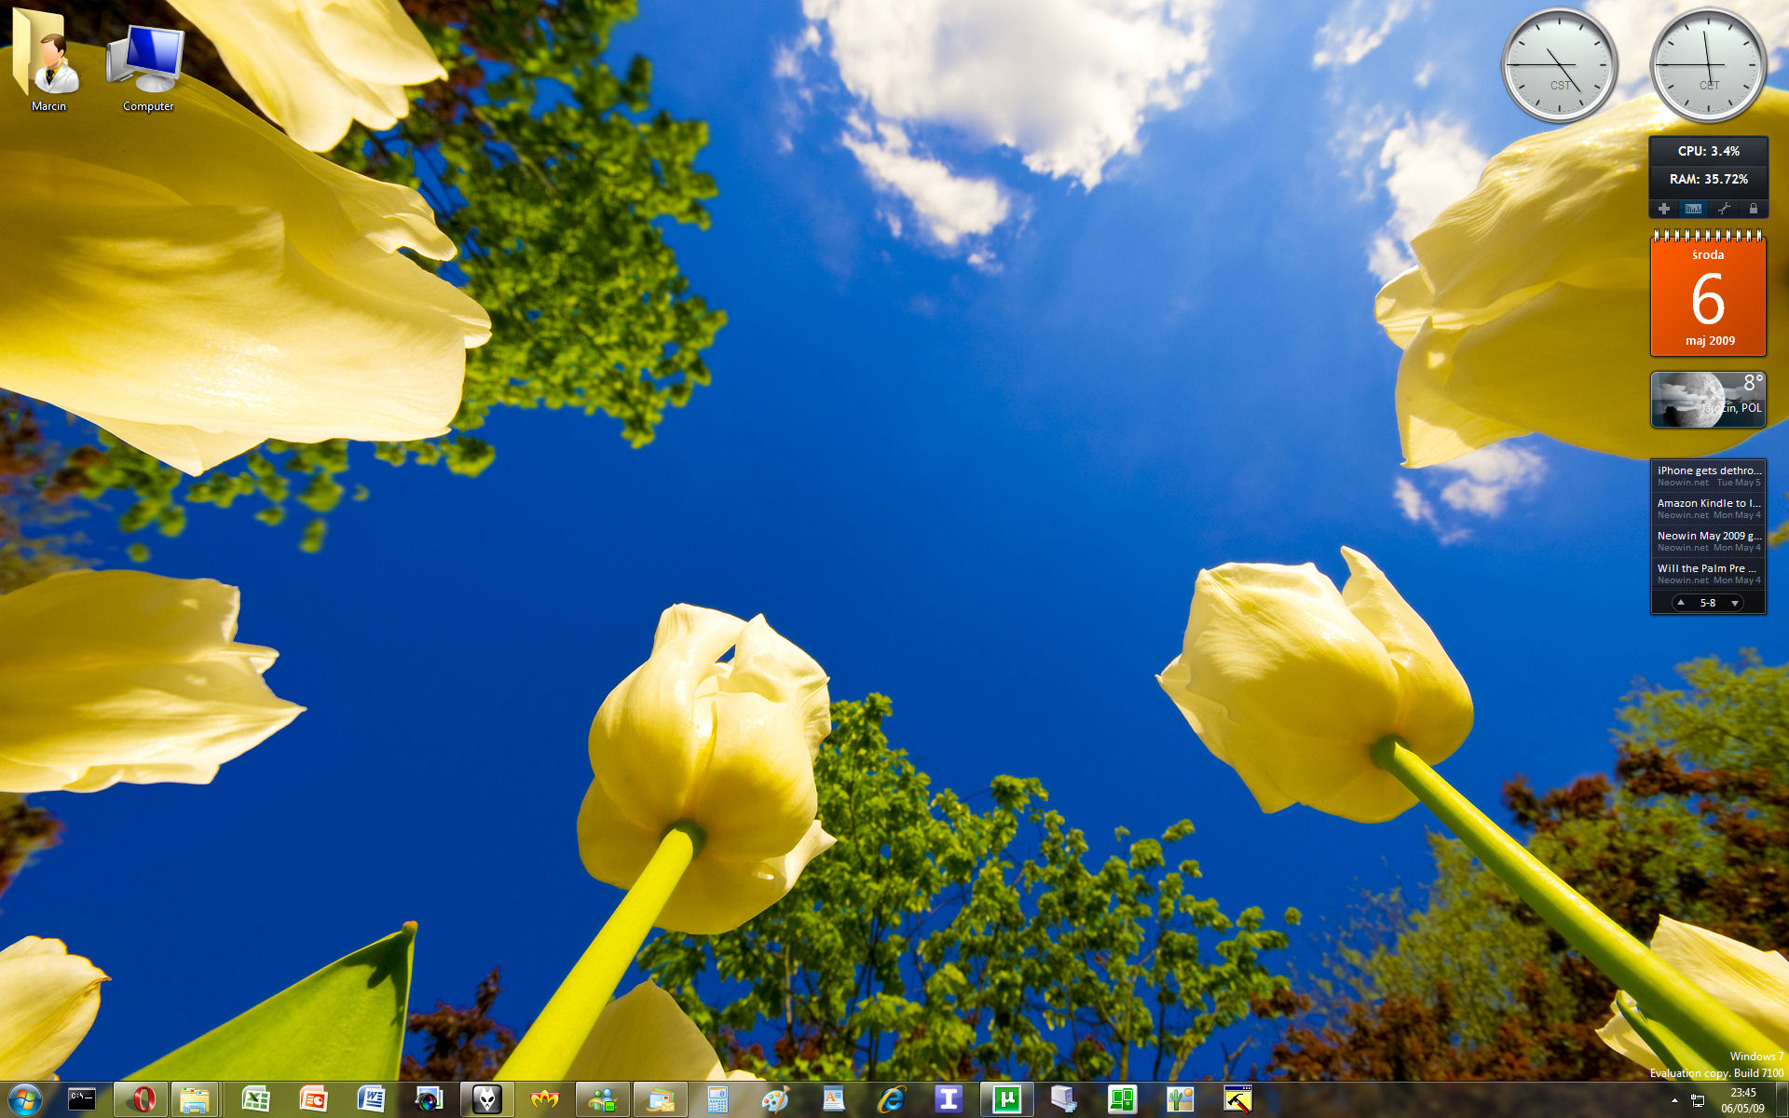Screen dimensions: 1789x1118
Task: Launch Excel from the taskbar
Action: [255, 1099]
